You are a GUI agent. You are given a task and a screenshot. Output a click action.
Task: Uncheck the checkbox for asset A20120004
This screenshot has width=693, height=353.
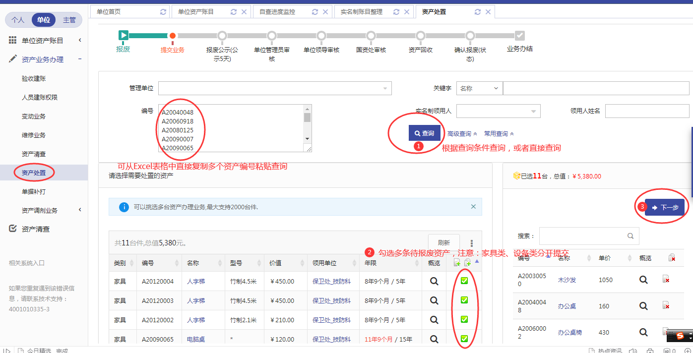464,281
